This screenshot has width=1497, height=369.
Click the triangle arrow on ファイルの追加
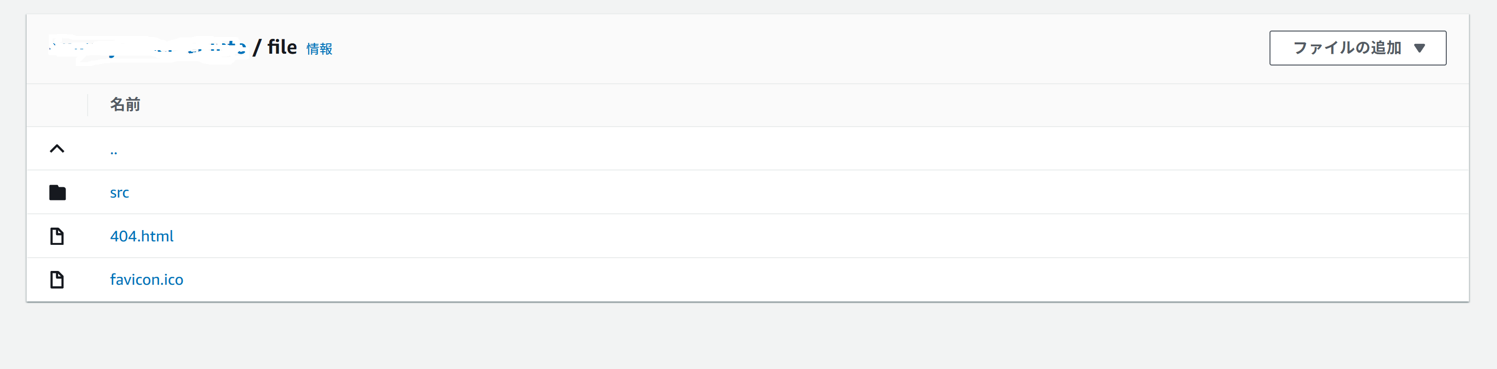pos(1419,48)
